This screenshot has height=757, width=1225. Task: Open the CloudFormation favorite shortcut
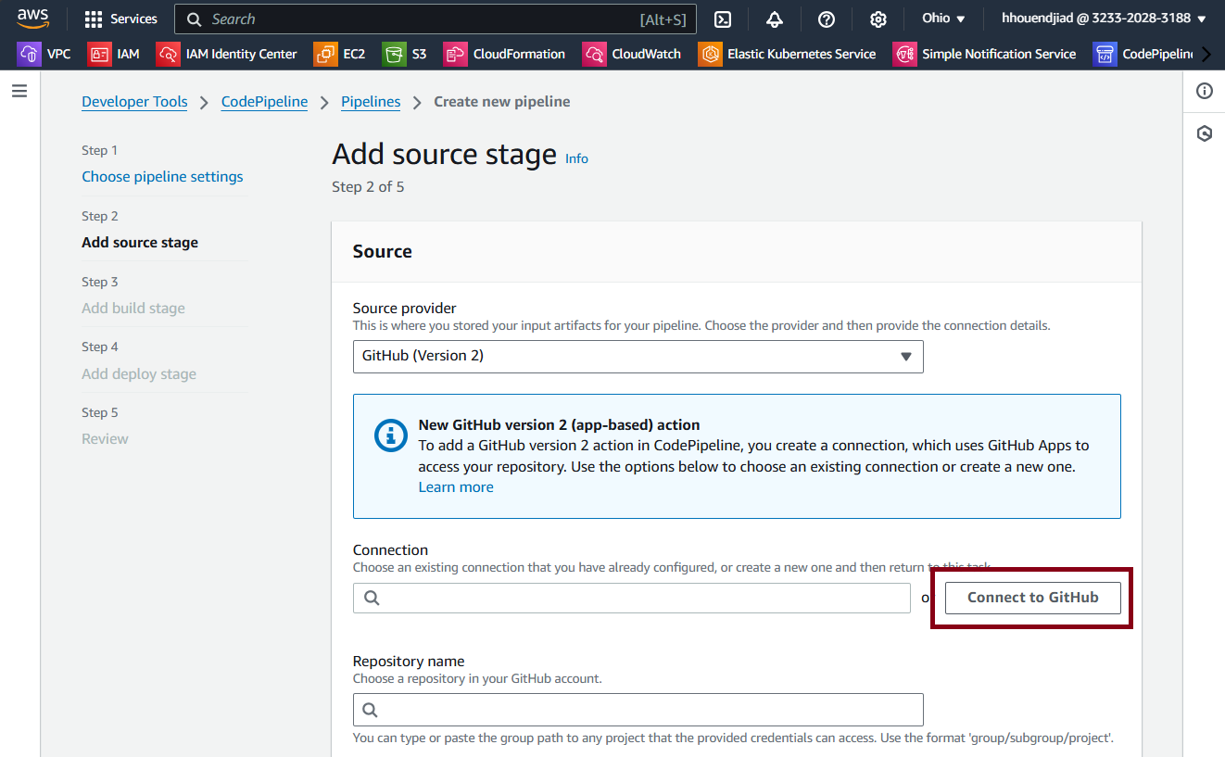tap(504, 54)
